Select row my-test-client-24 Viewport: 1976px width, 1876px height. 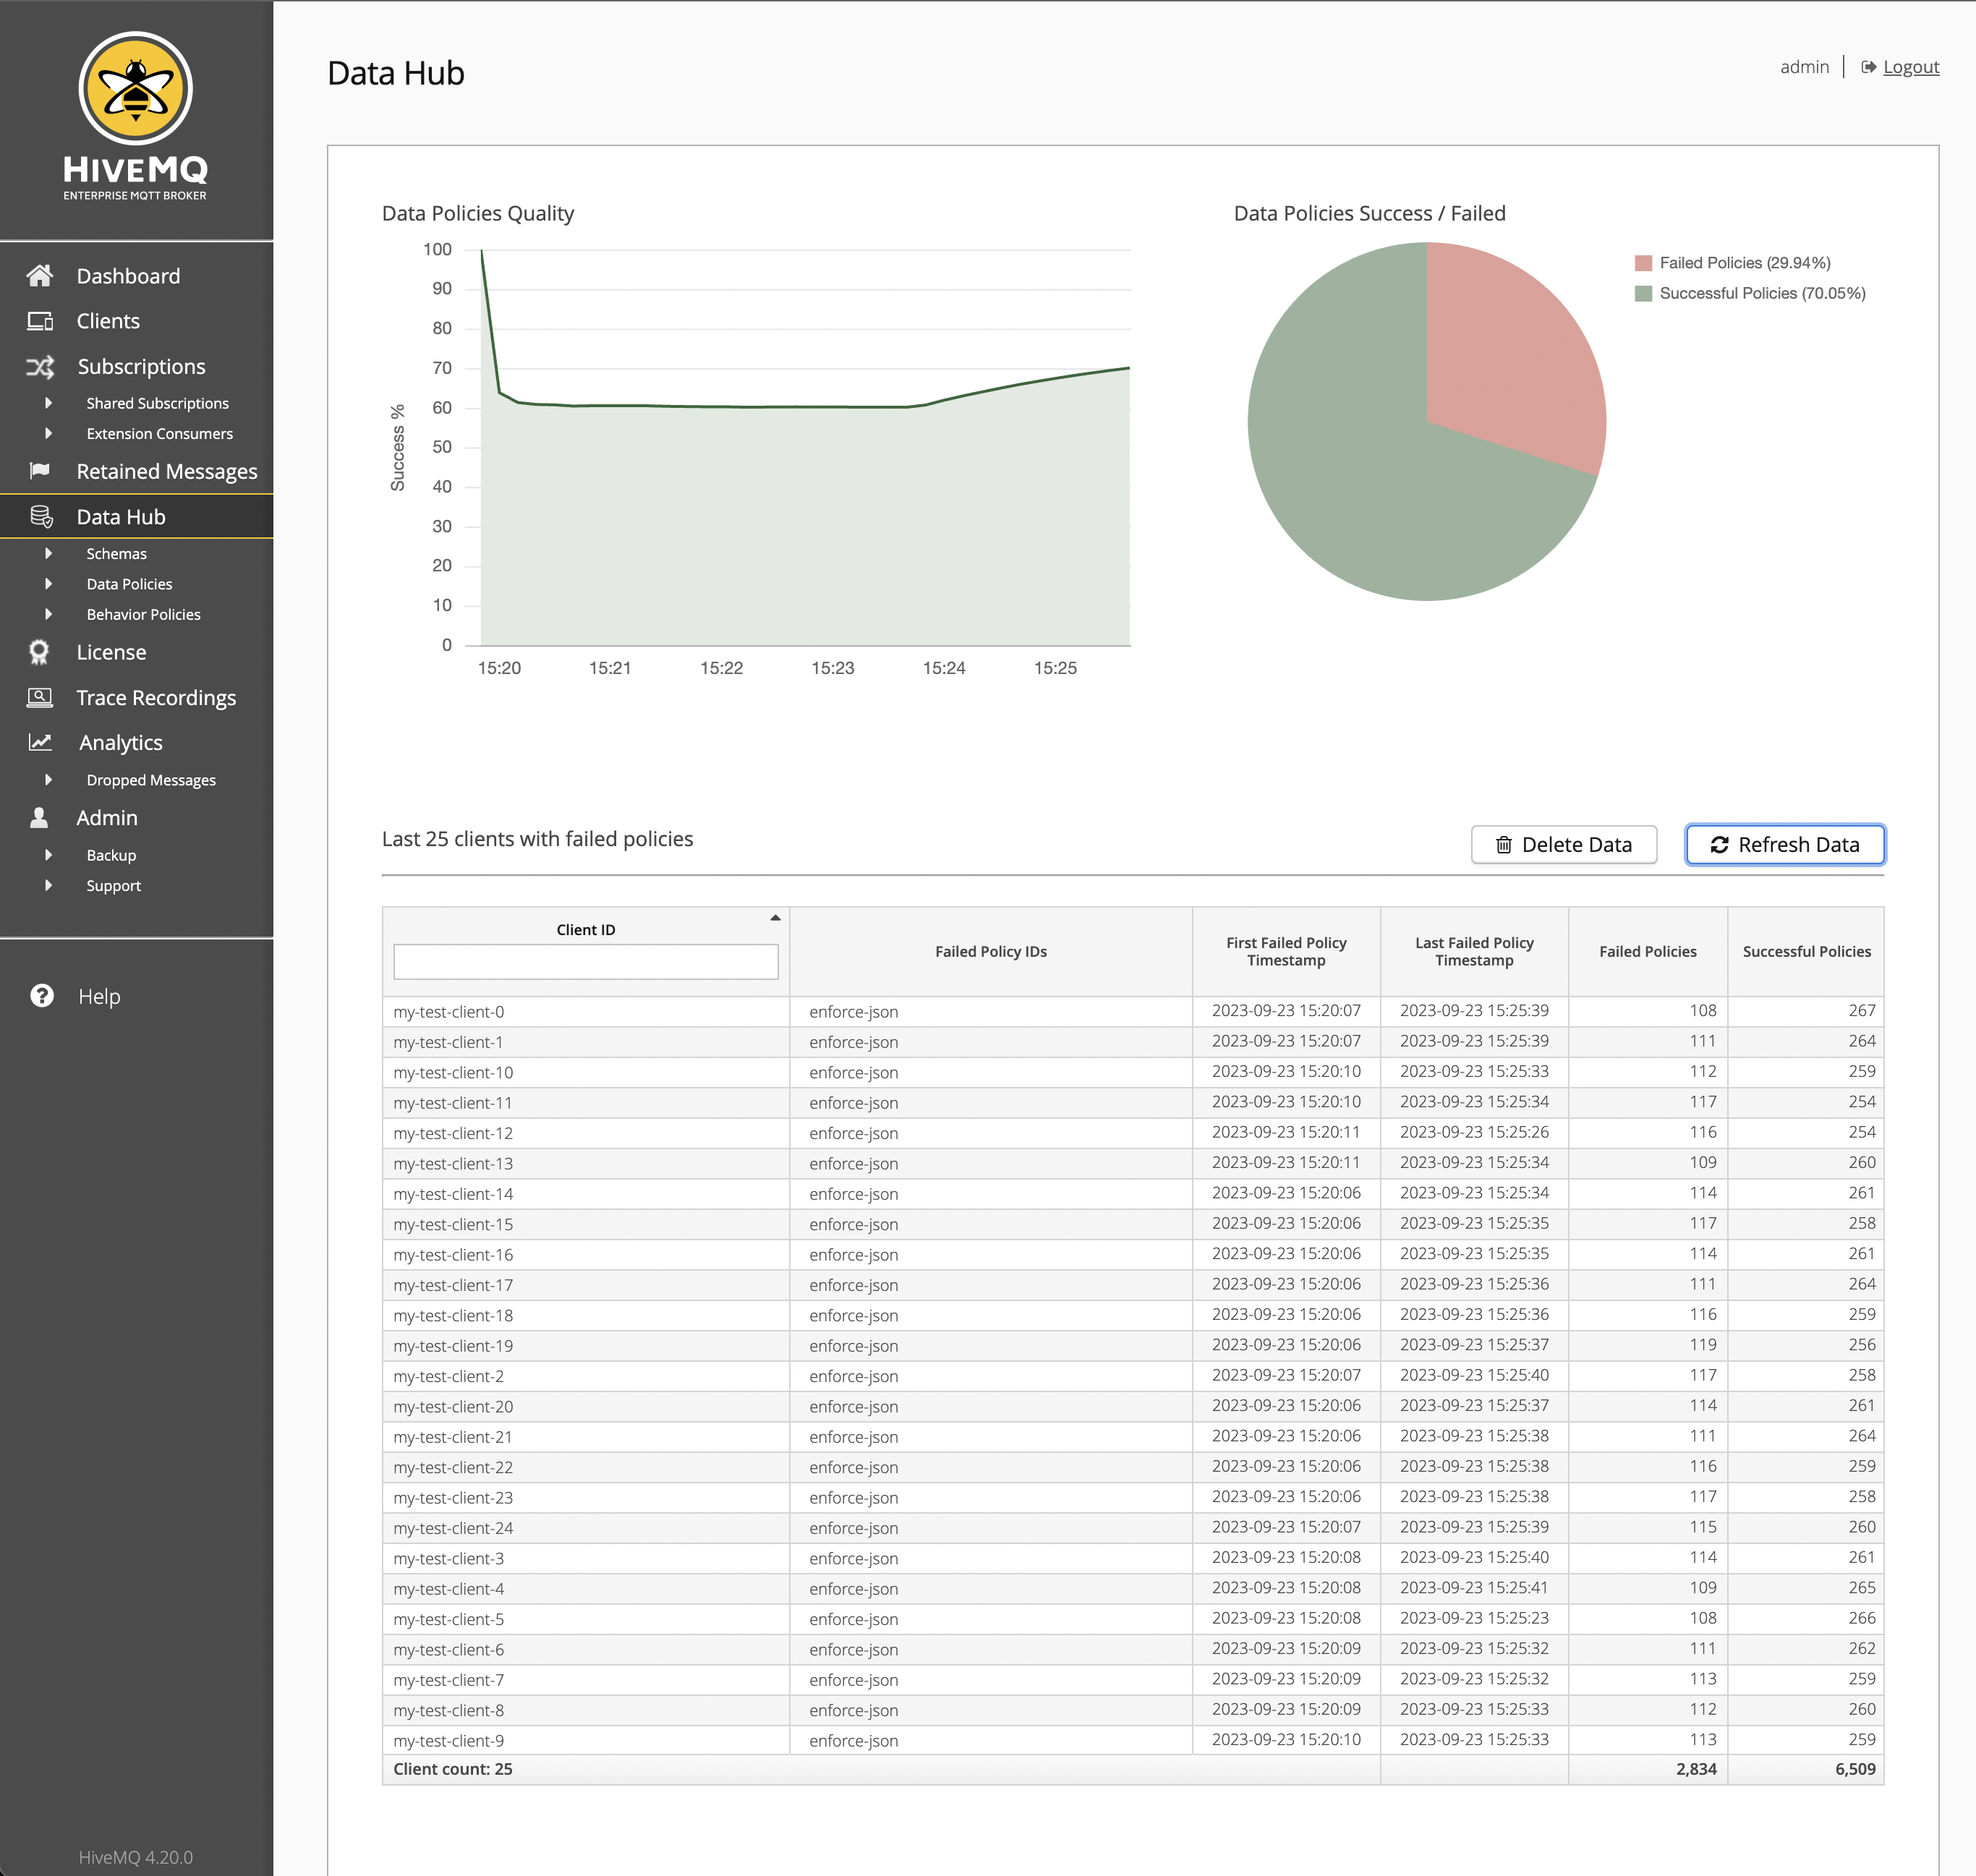(1133, 1527)
